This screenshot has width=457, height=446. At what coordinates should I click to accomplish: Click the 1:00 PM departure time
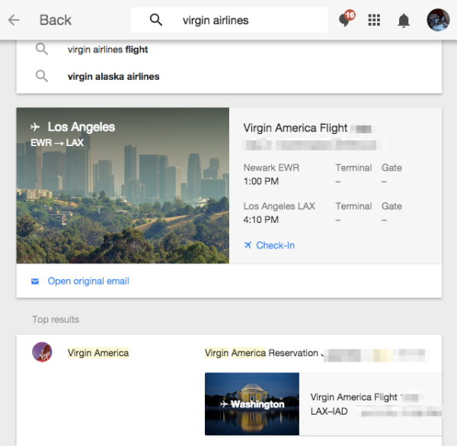pos(261,181)
